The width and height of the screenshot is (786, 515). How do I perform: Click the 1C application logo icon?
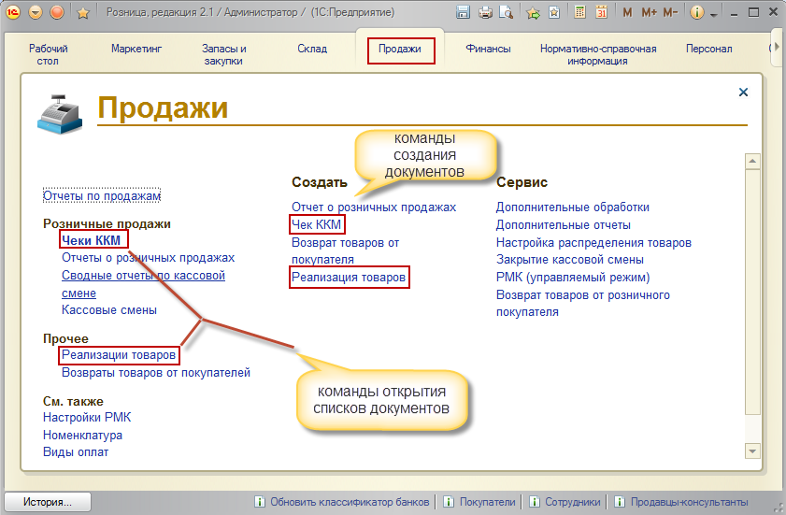[12, 12]
